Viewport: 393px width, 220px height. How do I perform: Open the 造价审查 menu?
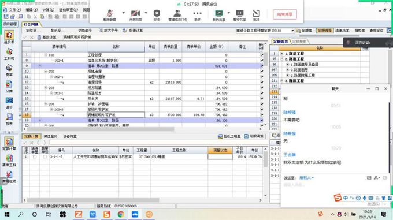[68, 10]
